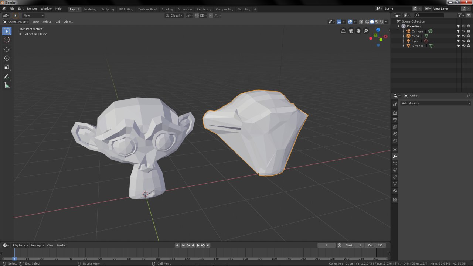Toggle snapping magnet in header
473x266 pixels.
[197, 16]
